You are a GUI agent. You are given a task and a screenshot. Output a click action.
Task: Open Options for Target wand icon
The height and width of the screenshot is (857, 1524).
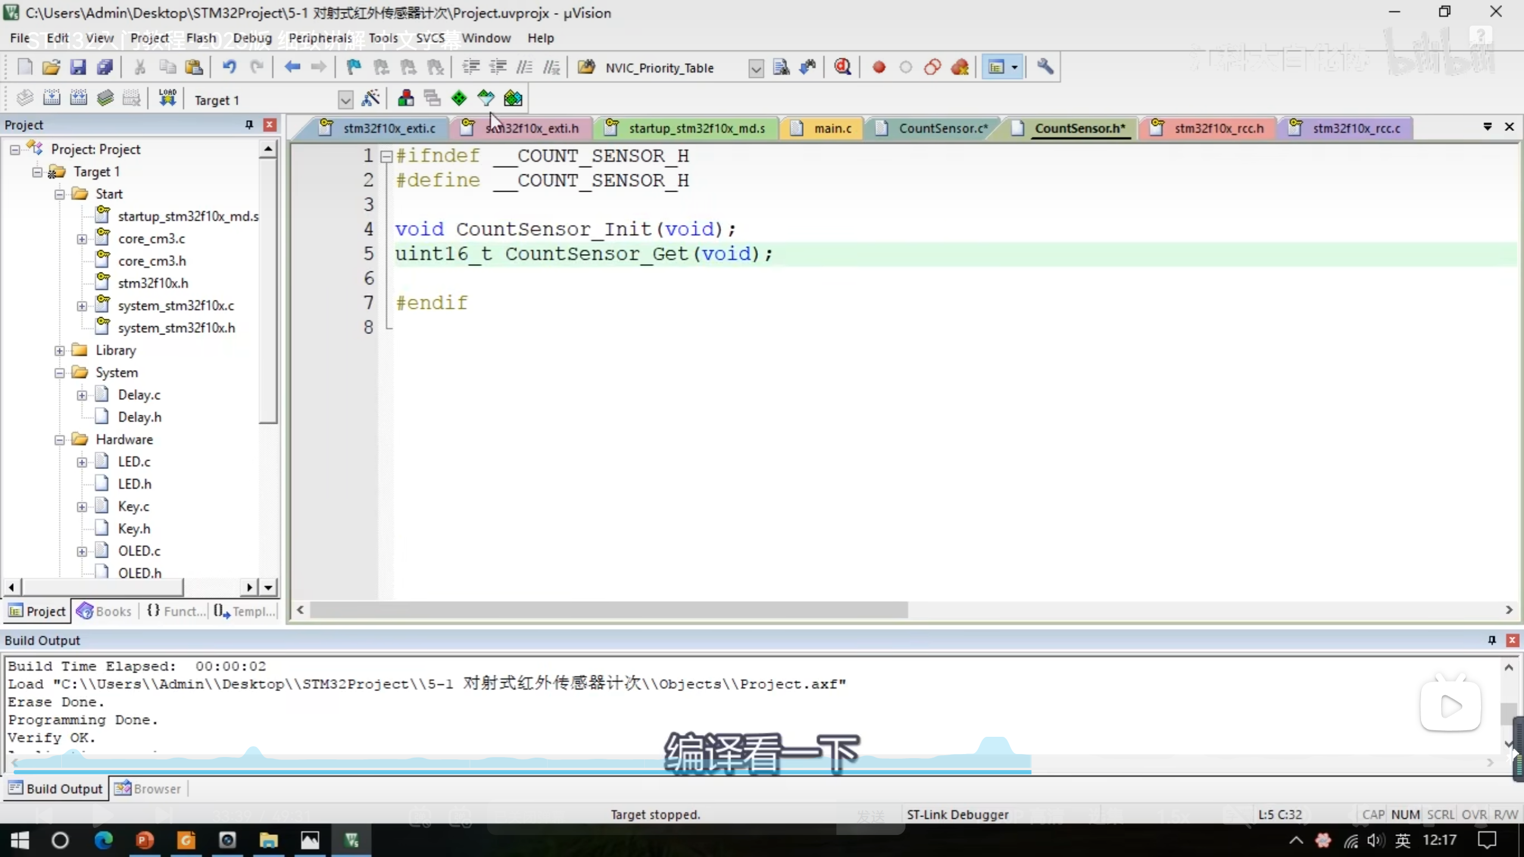tap(370, 98)
